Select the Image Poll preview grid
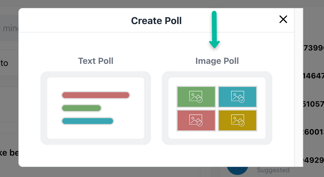 217,108
